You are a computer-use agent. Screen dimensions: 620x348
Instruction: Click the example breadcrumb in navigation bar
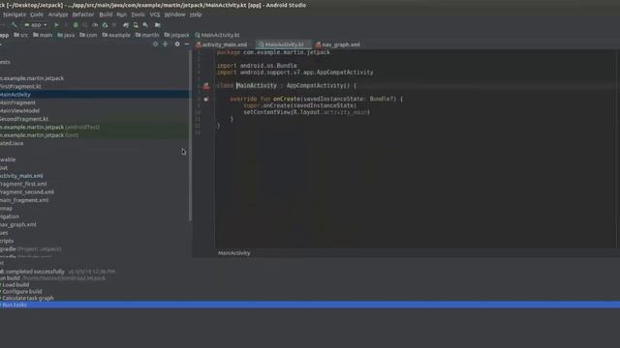pyautogui.click(x=116, y=35)
